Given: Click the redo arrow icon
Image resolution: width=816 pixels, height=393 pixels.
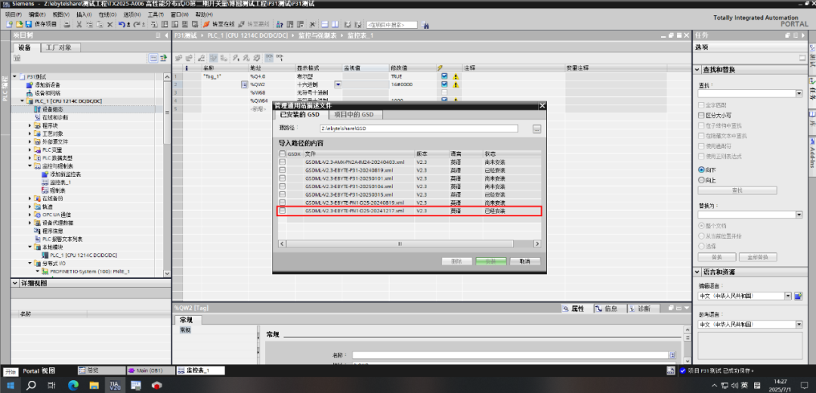Looking at the screenshot, I should 136,24.
